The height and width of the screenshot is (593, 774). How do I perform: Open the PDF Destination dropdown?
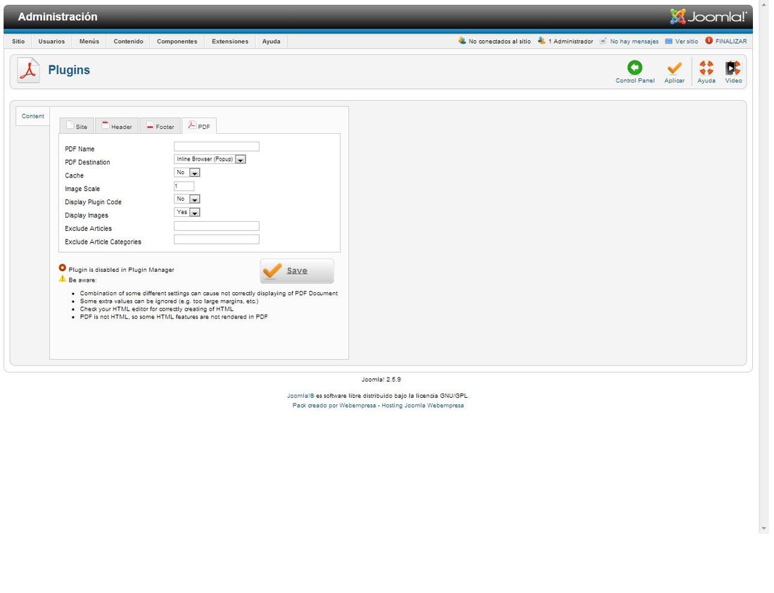210,159
